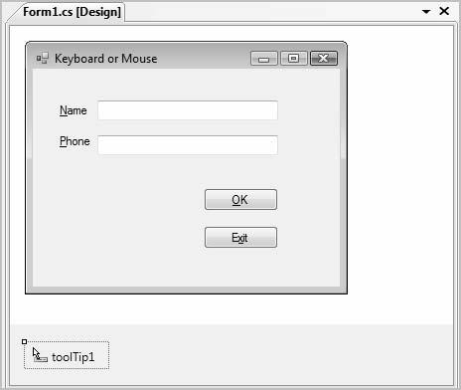
Task: Click the form icon beside Keyboard or Mouse
Action: pos(43,59)
